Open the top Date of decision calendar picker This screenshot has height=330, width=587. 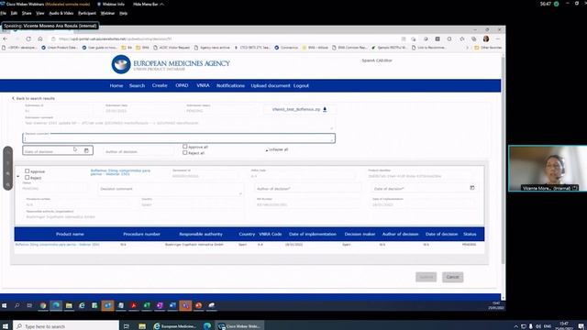[x=86, y=150]
